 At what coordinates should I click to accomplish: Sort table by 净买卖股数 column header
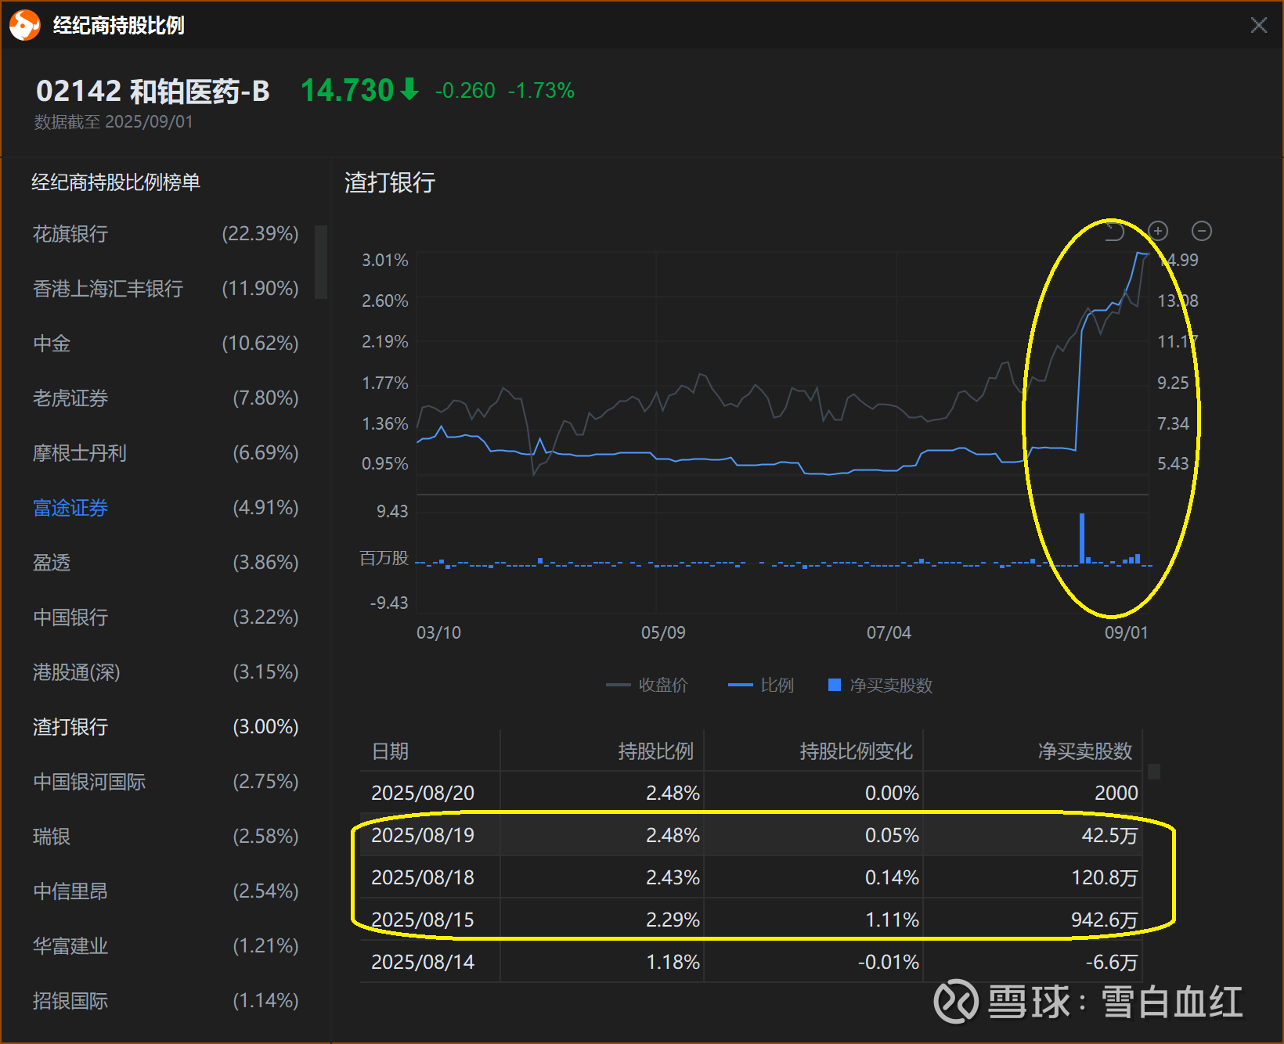pyautogui.click(x=1085, y=751)
